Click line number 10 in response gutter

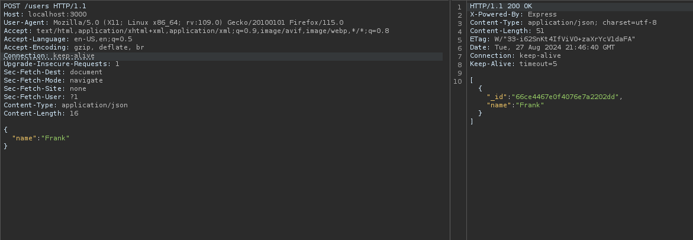[x=457, y=80]
